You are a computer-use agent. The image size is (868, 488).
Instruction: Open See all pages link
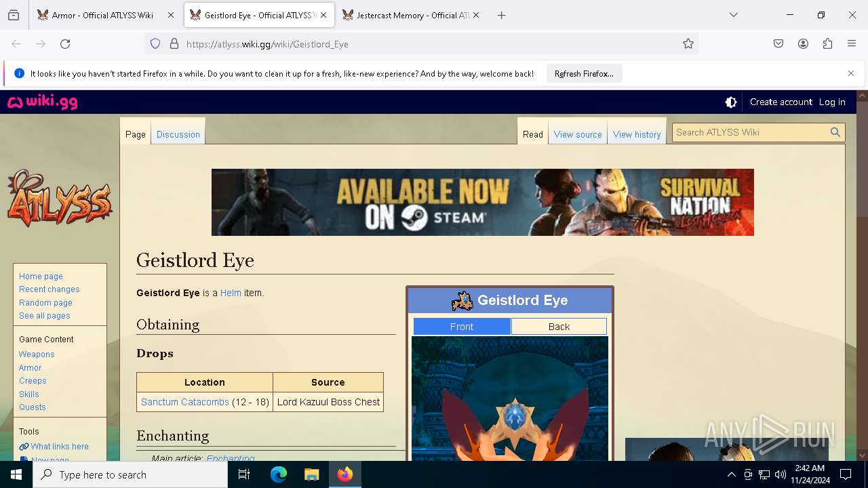tap(44, 316)
